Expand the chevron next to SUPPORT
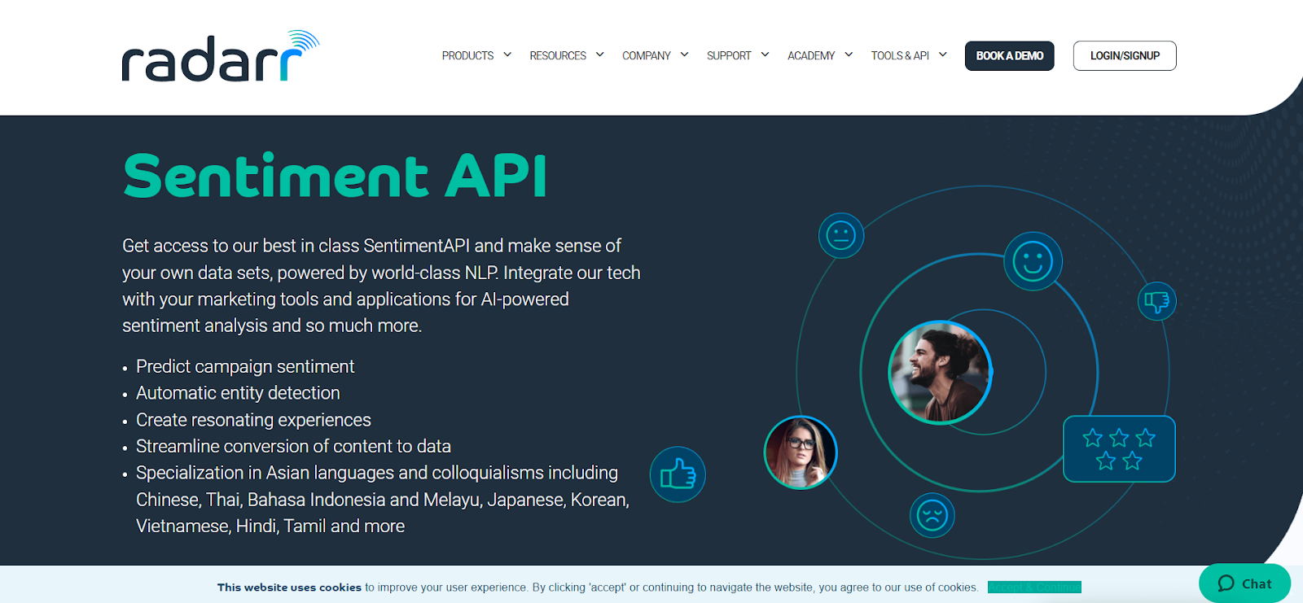The width and height of the screenshot is (1303, 603). [766, 55]
